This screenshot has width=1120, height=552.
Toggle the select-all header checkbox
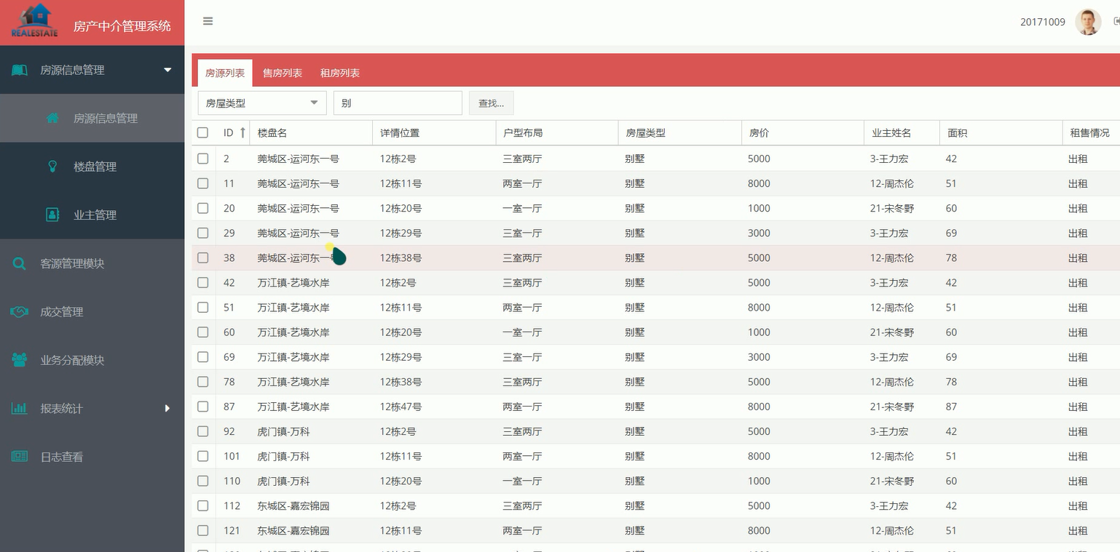(x=203, y=133)
